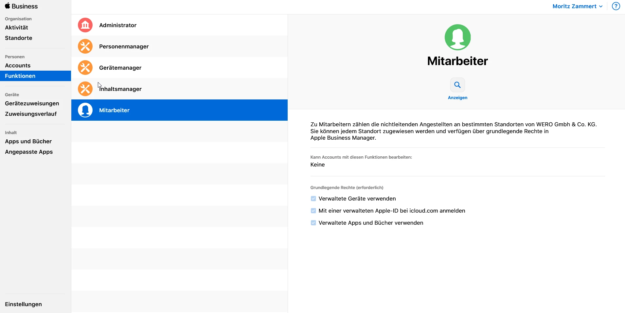Click the Anzeigen link label
The width and height of the screenshot is (625, 313).
pos(457,98)
